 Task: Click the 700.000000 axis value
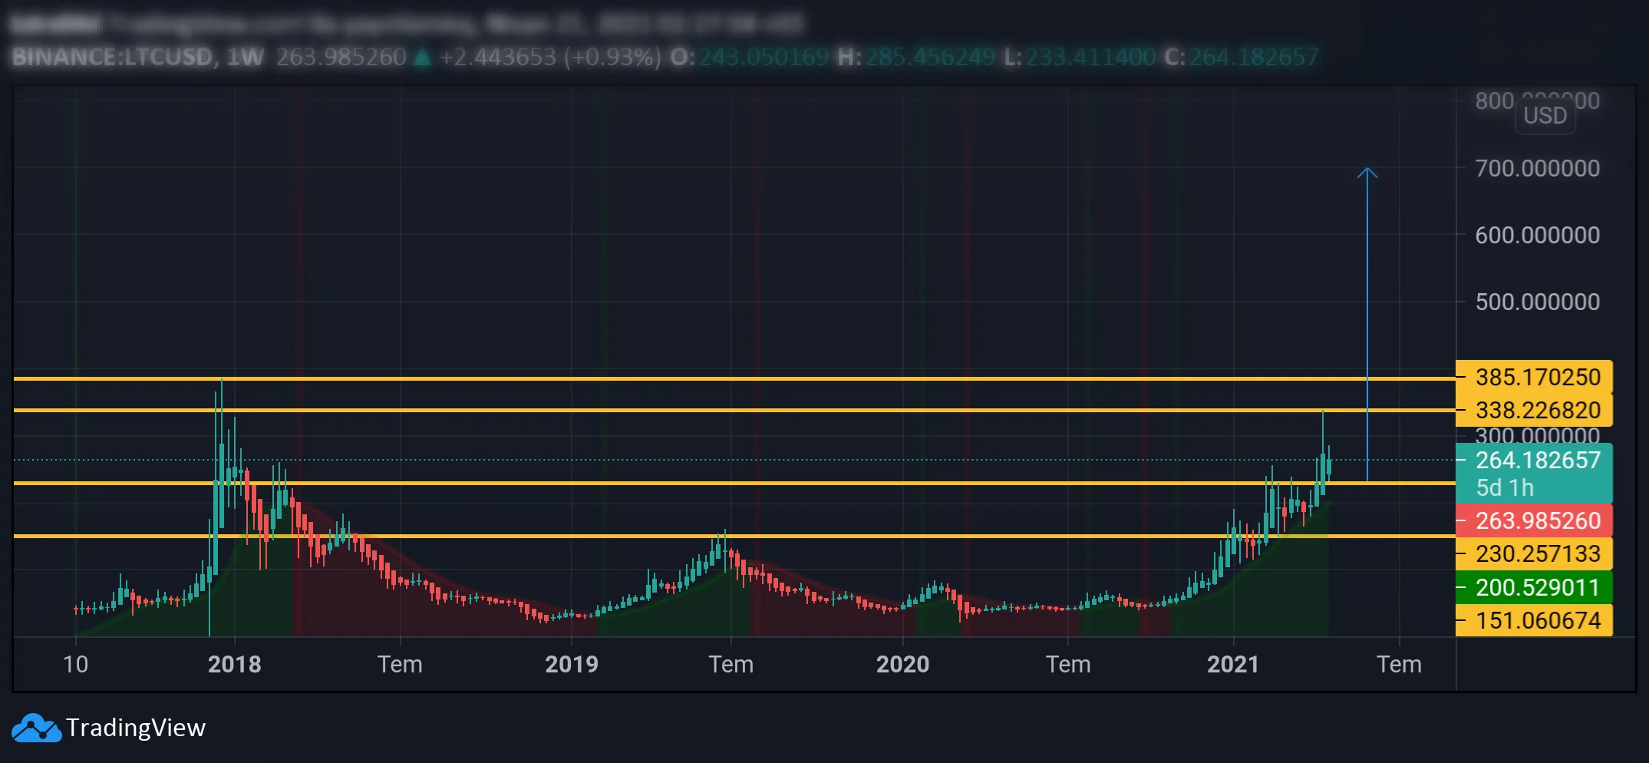point(1538,168)
